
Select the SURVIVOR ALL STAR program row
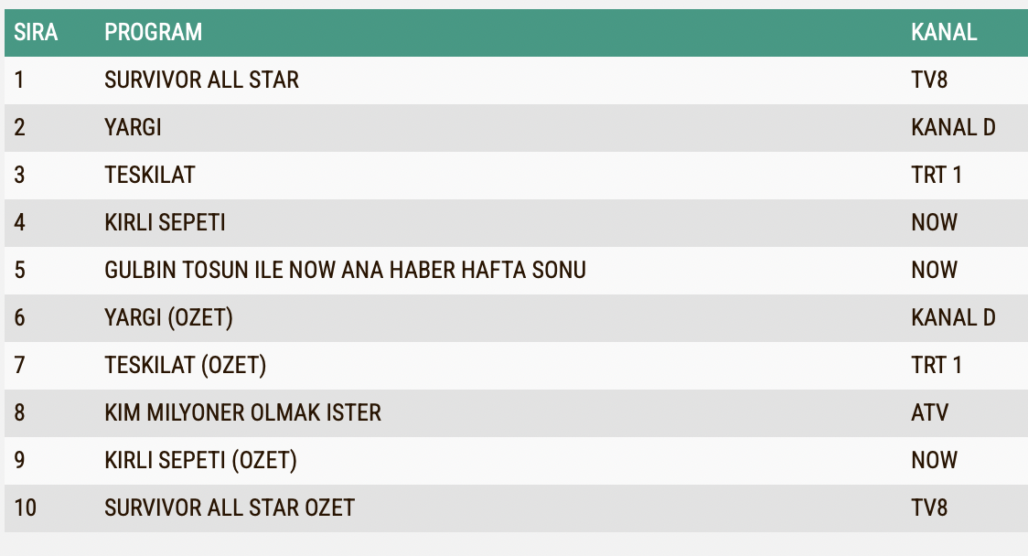[x=516, y=80]
